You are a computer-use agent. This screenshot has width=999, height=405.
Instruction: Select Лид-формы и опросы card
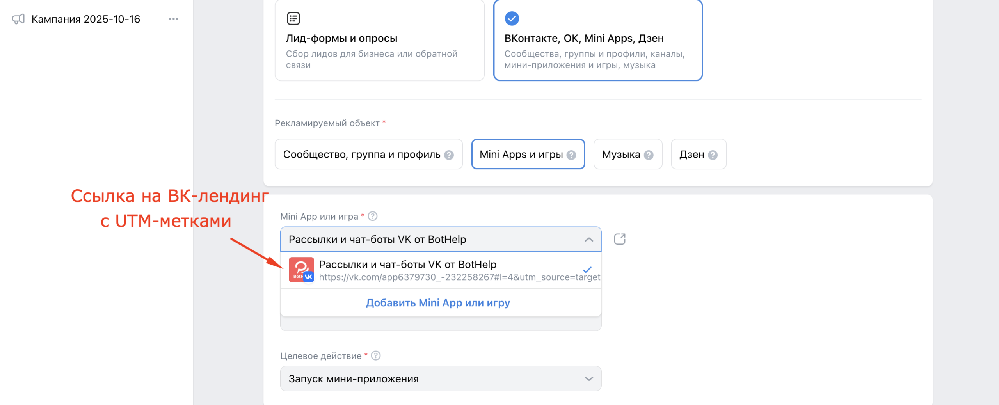click(x=379, y=40)
